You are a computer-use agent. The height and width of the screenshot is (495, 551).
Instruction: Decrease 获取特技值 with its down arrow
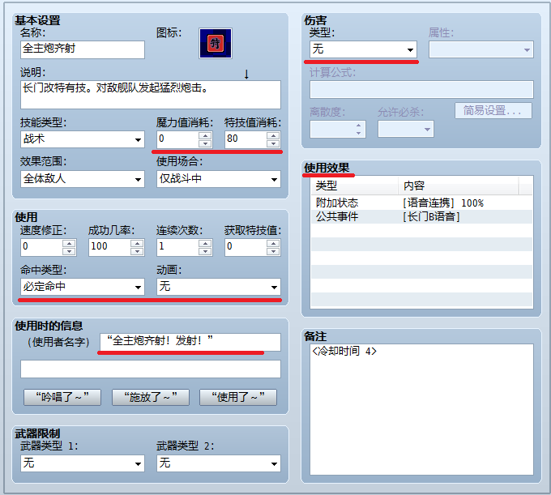pos(273,251)
